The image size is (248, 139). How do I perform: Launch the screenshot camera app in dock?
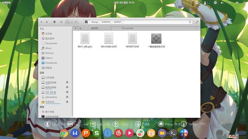[x=151, y=133]
